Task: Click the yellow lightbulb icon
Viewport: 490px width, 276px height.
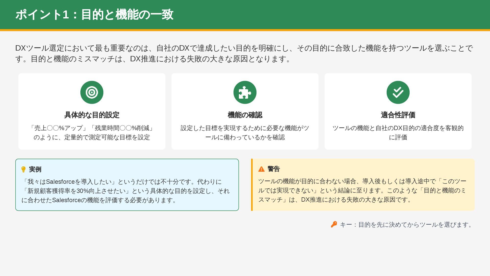Action: pos(23,169)
